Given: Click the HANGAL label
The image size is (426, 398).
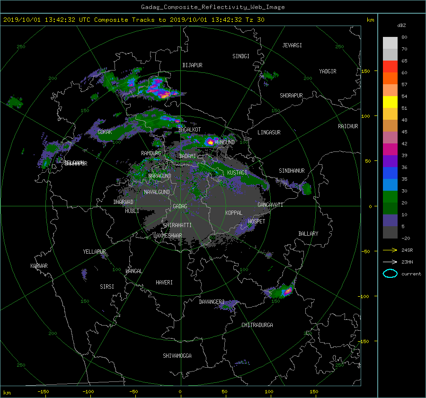Looking at the screenshot, I should [134, 271].
